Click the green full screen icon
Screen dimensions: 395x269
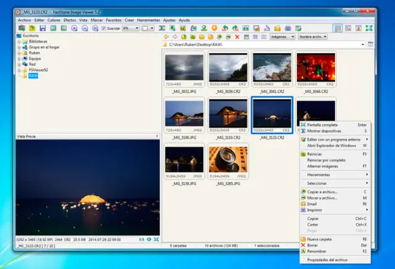[x=368, y=28]
